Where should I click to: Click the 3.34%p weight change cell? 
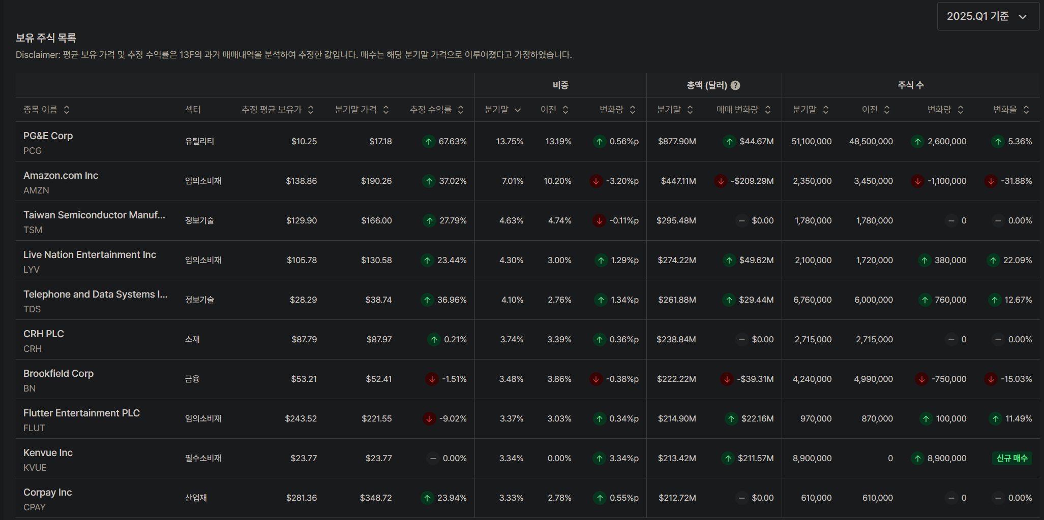coord(624,458)
